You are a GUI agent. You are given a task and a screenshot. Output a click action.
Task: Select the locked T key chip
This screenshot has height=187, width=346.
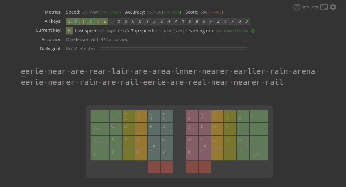pyautogui.click(x=112, y=21)
